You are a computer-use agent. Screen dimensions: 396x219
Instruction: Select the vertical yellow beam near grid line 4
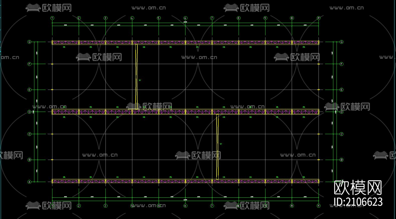[x=136, y=77]
